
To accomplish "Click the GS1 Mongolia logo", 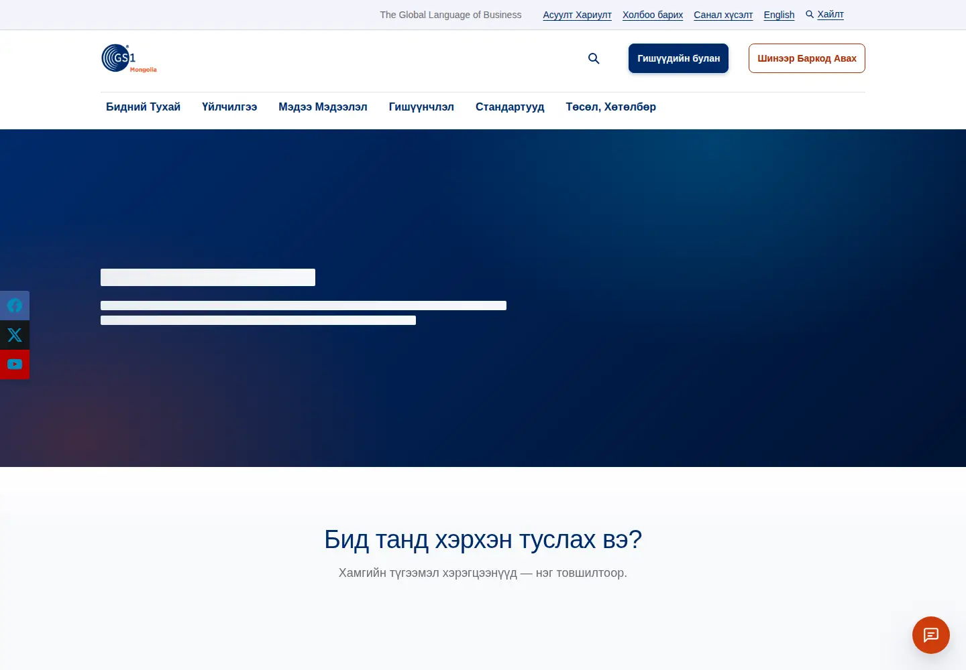I will coord(129,58).
